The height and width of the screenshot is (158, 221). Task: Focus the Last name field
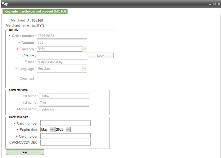[x=64, y=96]
